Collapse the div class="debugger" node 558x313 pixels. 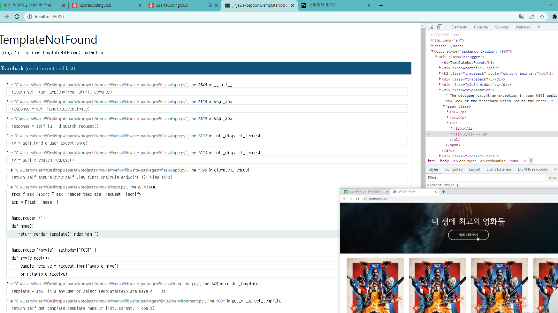[x=436, y=57]
